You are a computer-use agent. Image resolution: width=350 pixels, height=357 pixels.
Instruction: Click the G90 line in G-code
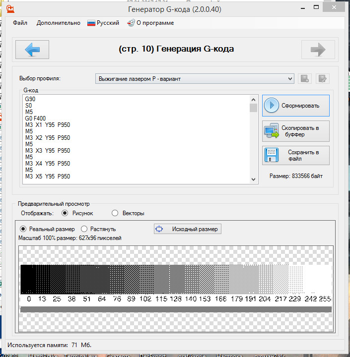click(30, 99)
